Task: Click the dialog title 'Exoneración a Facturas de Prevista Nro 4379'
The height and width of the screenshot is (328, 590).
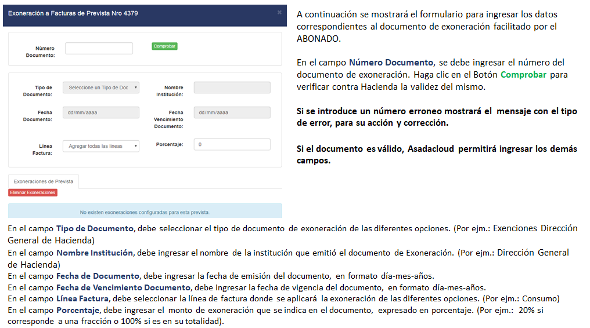Action: [73, 13]
